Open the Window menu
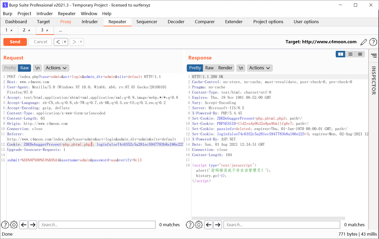 (89, 14)
